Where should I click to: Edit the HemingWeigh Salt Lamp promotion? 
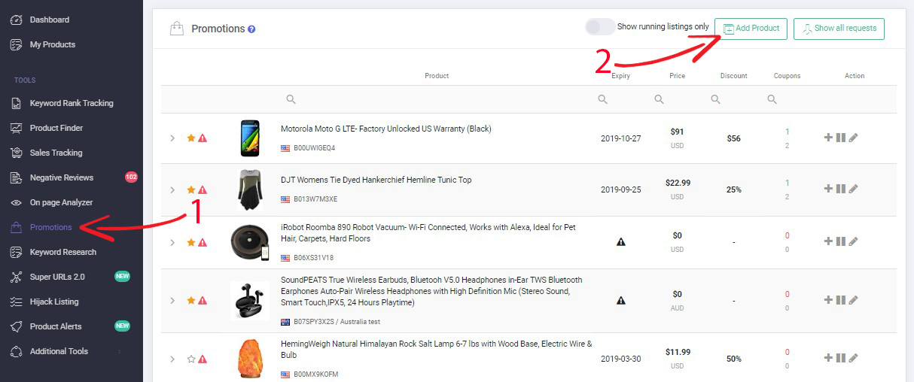tap(853, 358)
